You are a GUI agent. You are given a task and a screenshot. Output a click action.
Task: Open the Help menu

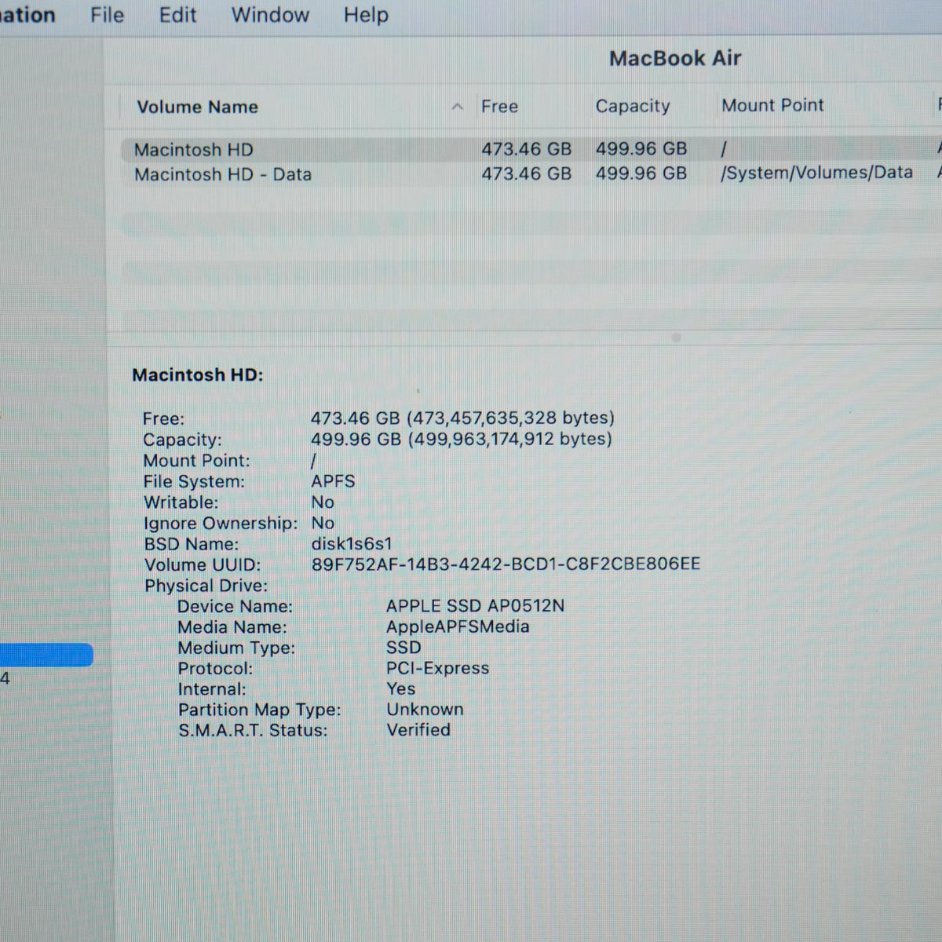tap(366, 15)
